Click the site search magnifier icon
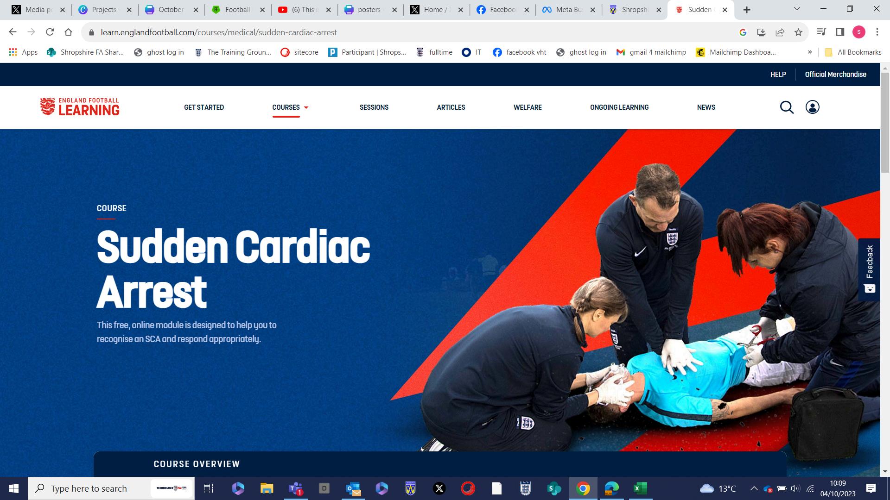This screenshot has height=500, width=890. [x=787, y=107]
